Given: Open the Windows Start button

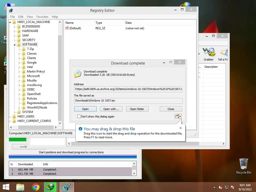Looking at the screenshot, I should (x=6, y=187).
